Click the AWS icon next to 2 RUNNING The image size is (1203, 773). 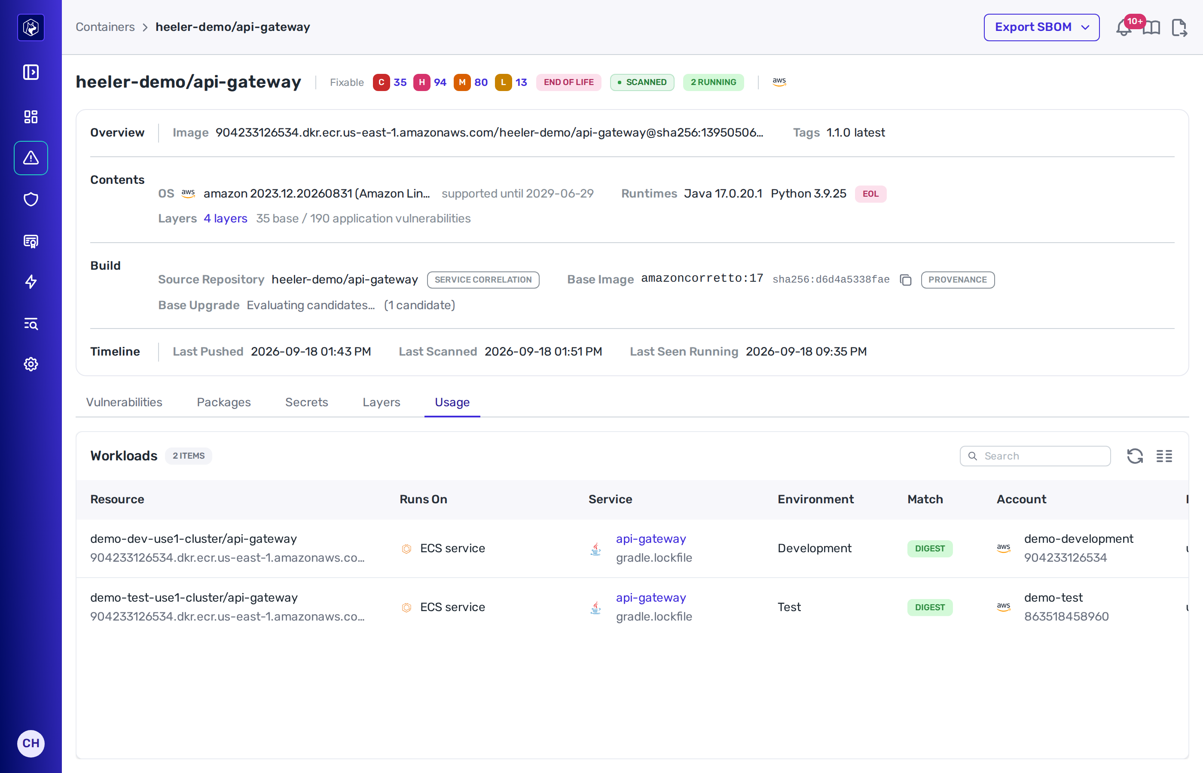click(x=779, y=82)
